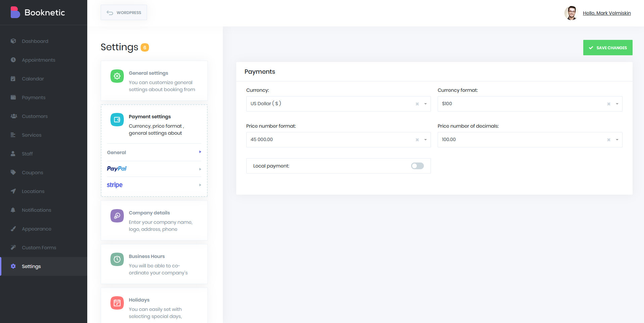Clear the Price number of decimals selection
The height and width of the screenshot is (323, 644).
(608, 140)
